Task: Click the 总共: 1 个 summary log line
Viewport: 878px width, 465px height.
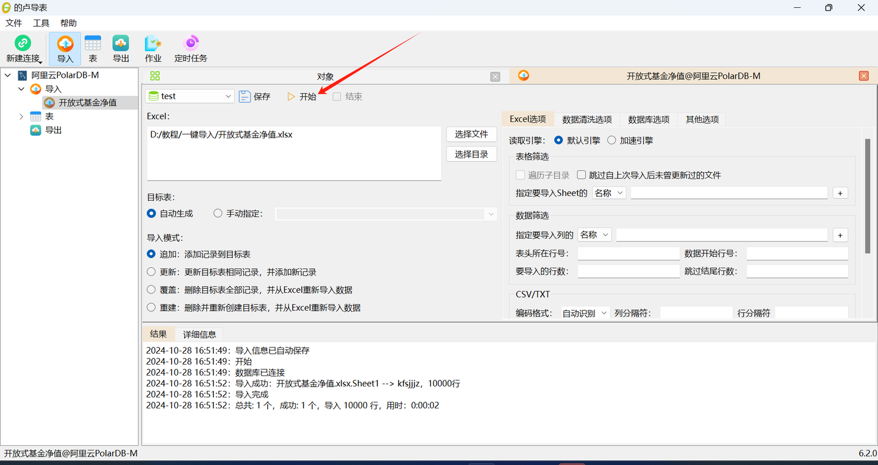Action: [x=293, y=405]
